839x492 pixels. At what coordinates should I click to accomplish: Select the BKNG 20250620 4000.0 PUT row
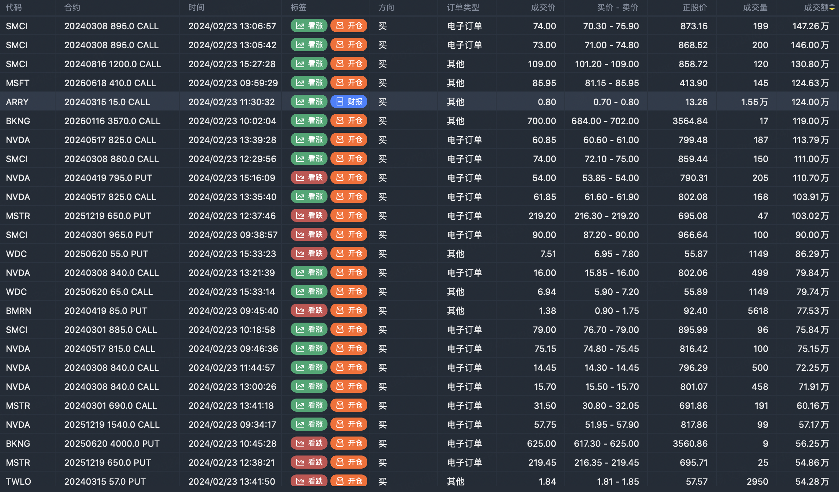tap(112, 444)
